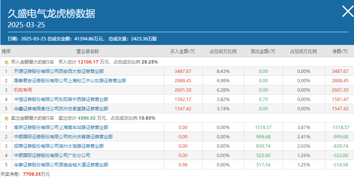Open 国泰君安上海松江中山东路证券营业部 link
This screenshot has height=178, width=354.
pyautogui.click(x=70, y=81)
